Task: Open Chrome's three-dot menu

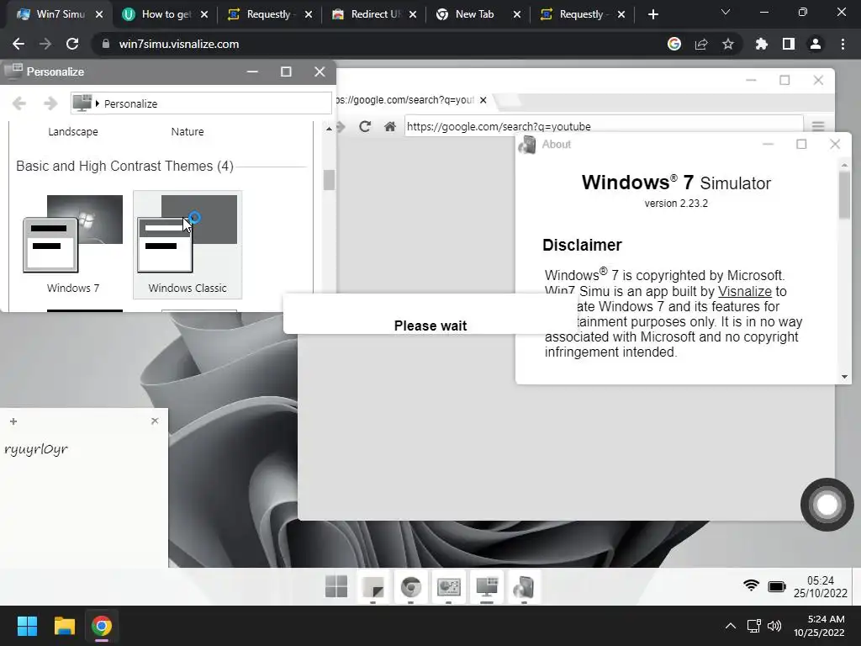Action: pos(843,44)
